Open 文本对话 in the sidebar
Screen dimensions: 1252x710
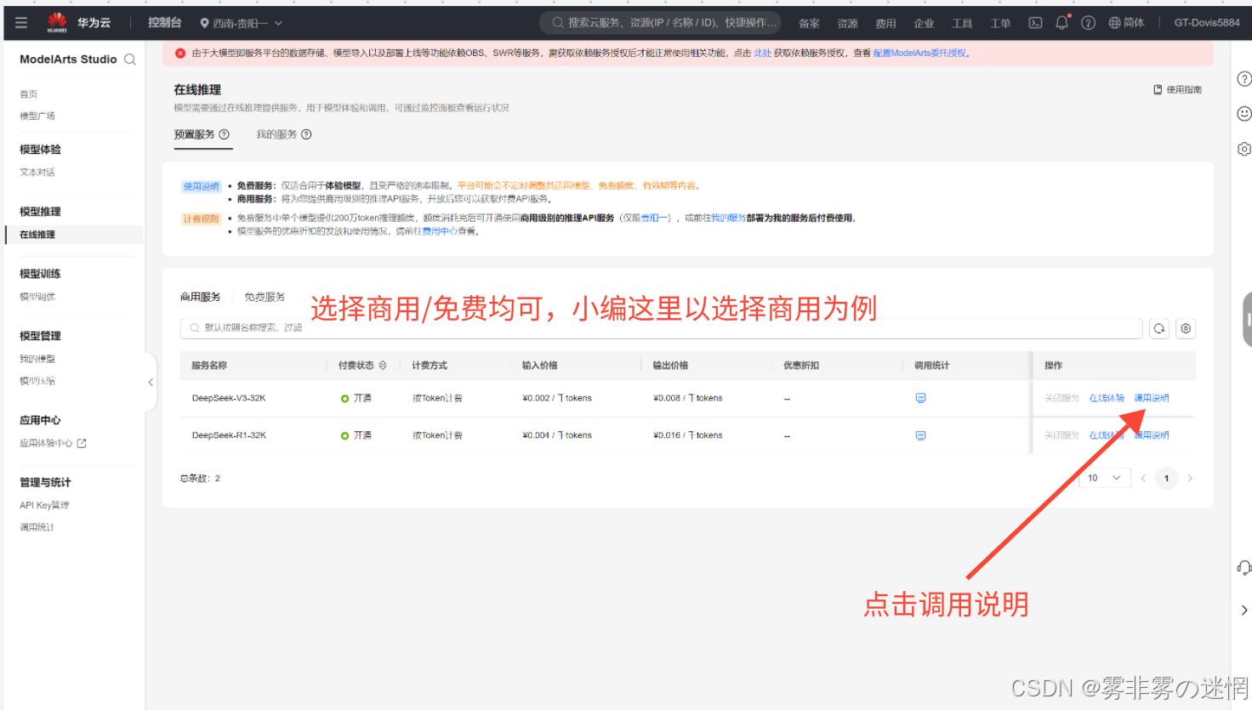[37, 172]
